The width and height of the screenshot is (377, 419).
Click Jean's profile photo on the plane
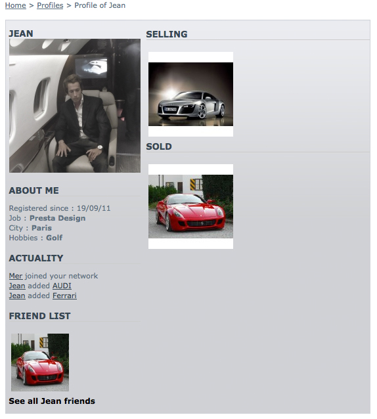(x=75, y=106)
